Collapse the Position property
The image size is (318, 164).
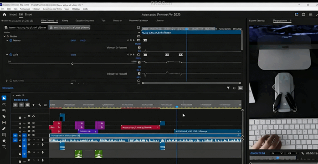7,41
